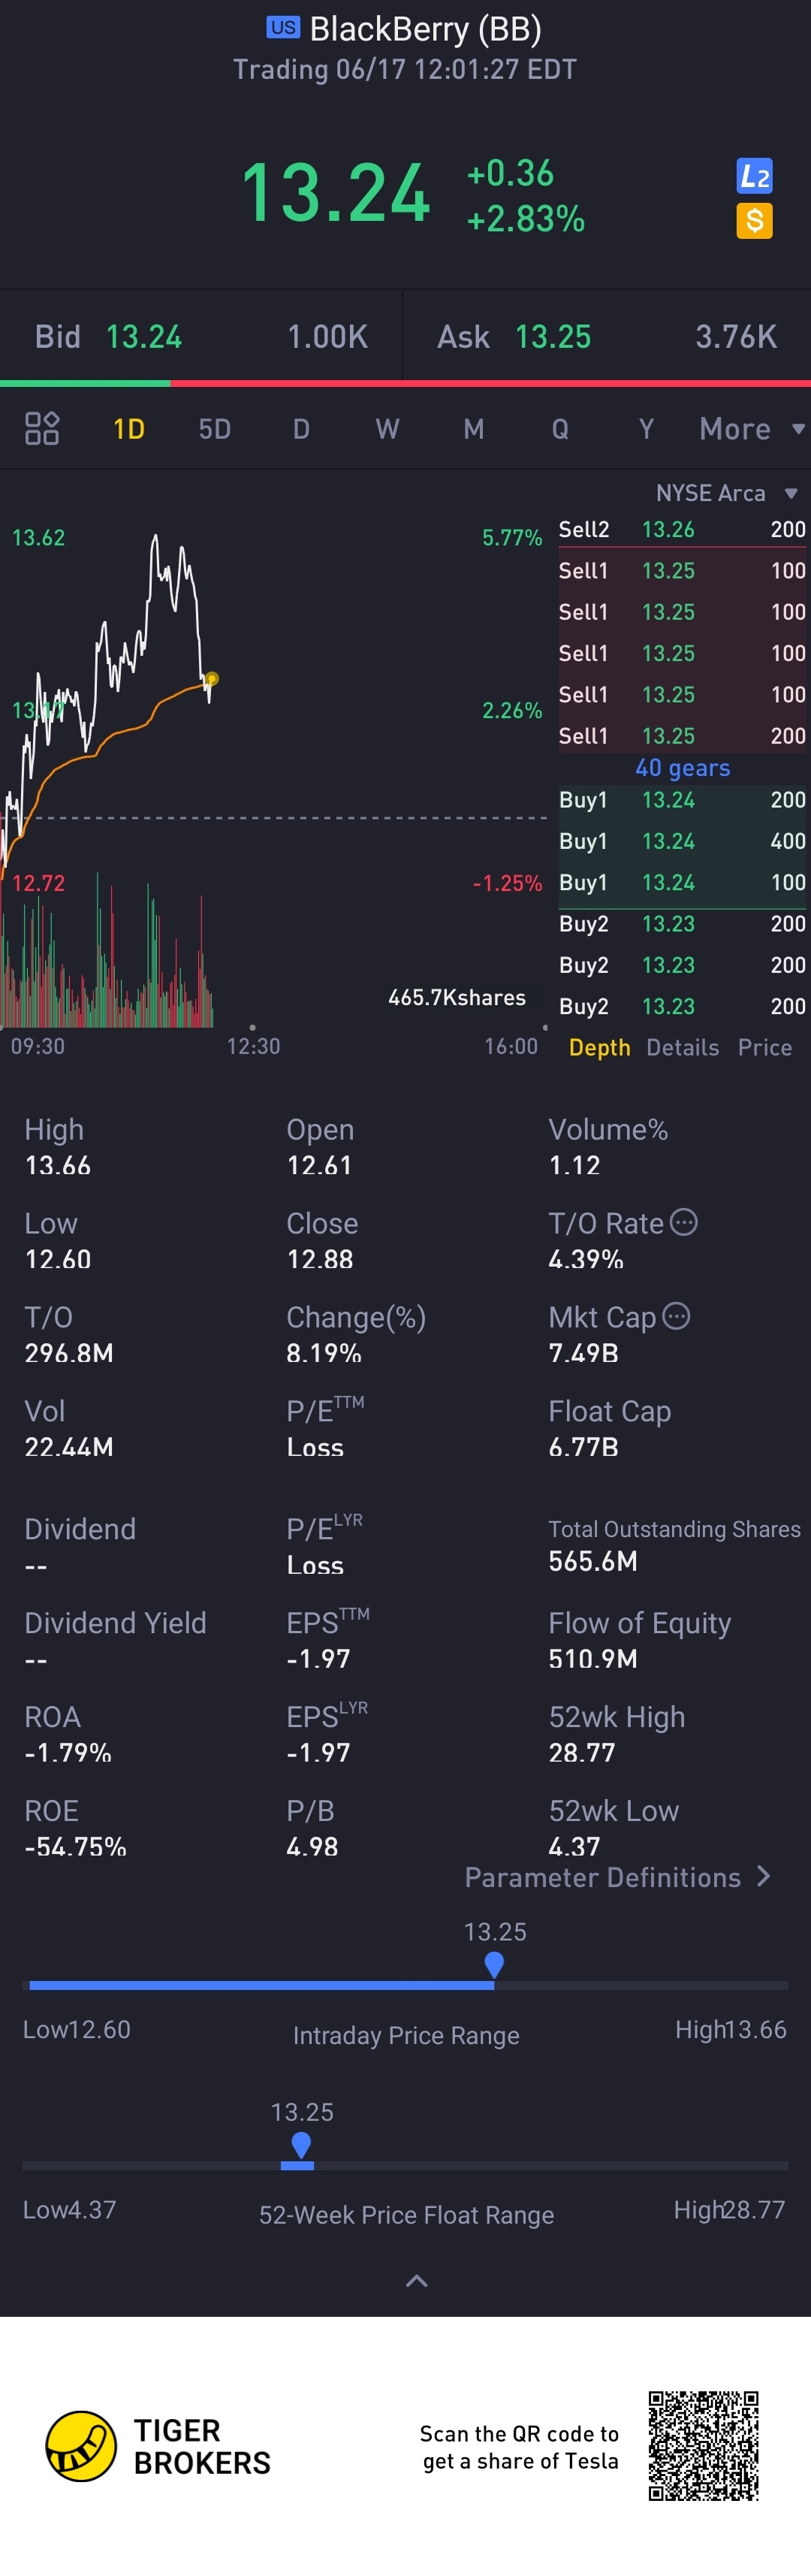Tap the Mkt Cap info icon
The height and width of the screenshot is (2576, 811).
point(677,1316)
